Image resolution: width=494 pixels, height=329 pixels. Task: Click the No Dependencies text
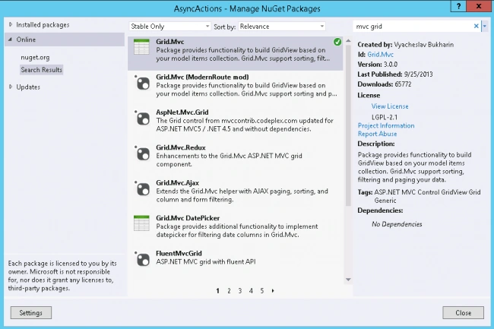click(x=397, y=224)
